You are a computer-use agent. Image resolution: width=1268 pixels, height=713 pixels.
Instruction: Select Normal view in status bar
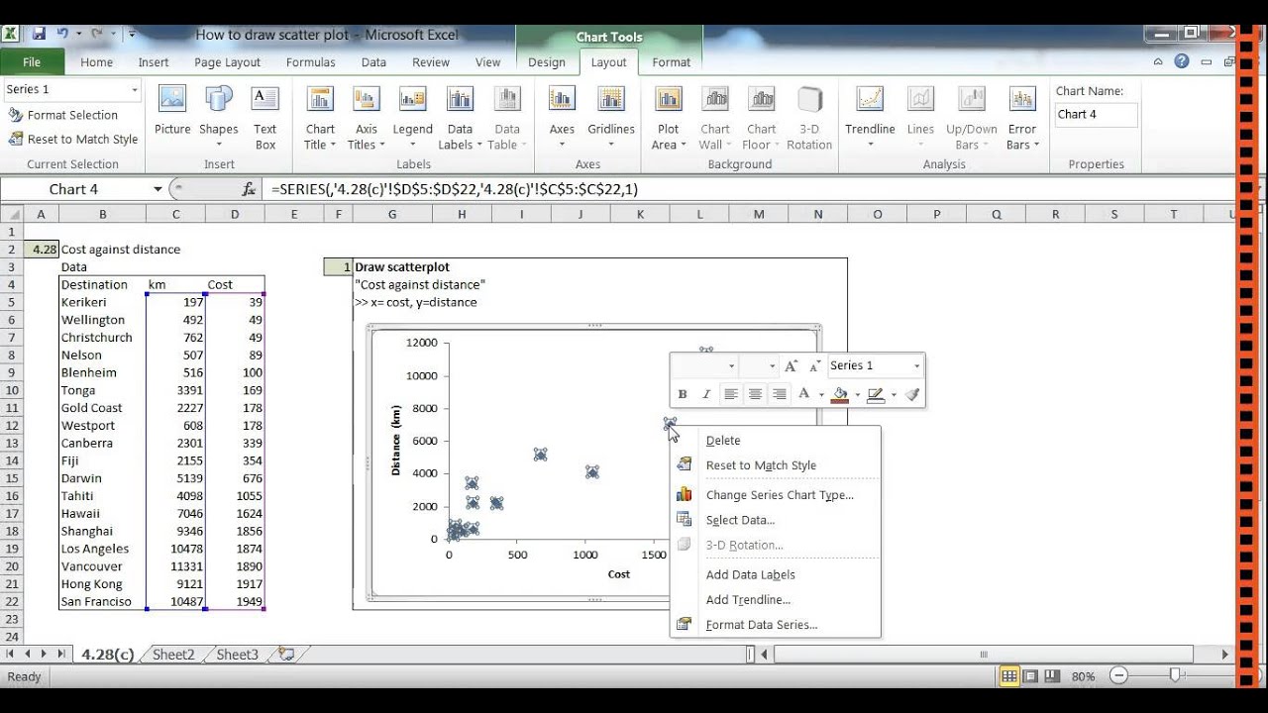click(x=1008, y=676)
